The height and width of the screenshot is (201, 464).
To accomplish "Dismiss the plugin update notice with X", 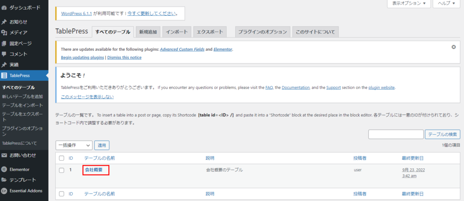I will click(x=454, y=47).
